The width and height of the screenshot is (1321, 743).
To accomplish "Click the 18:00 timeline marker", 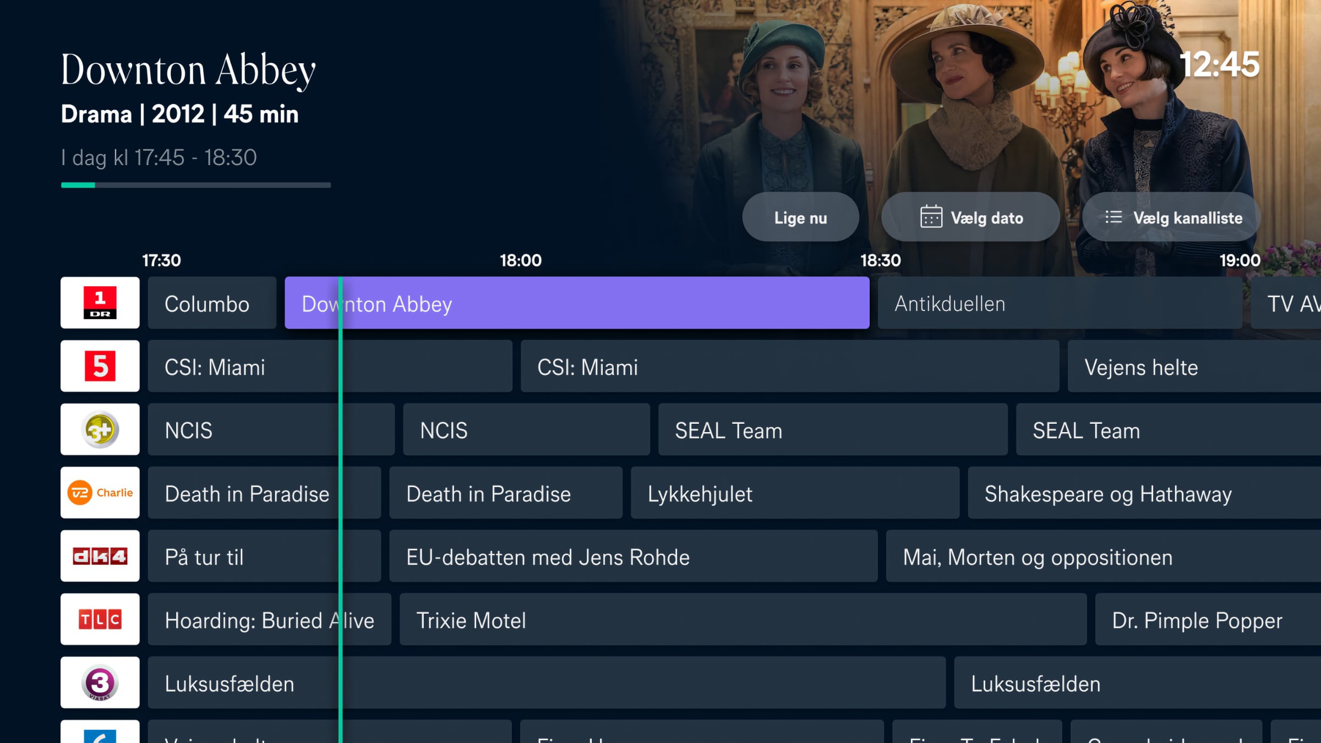I will (520, 260).
